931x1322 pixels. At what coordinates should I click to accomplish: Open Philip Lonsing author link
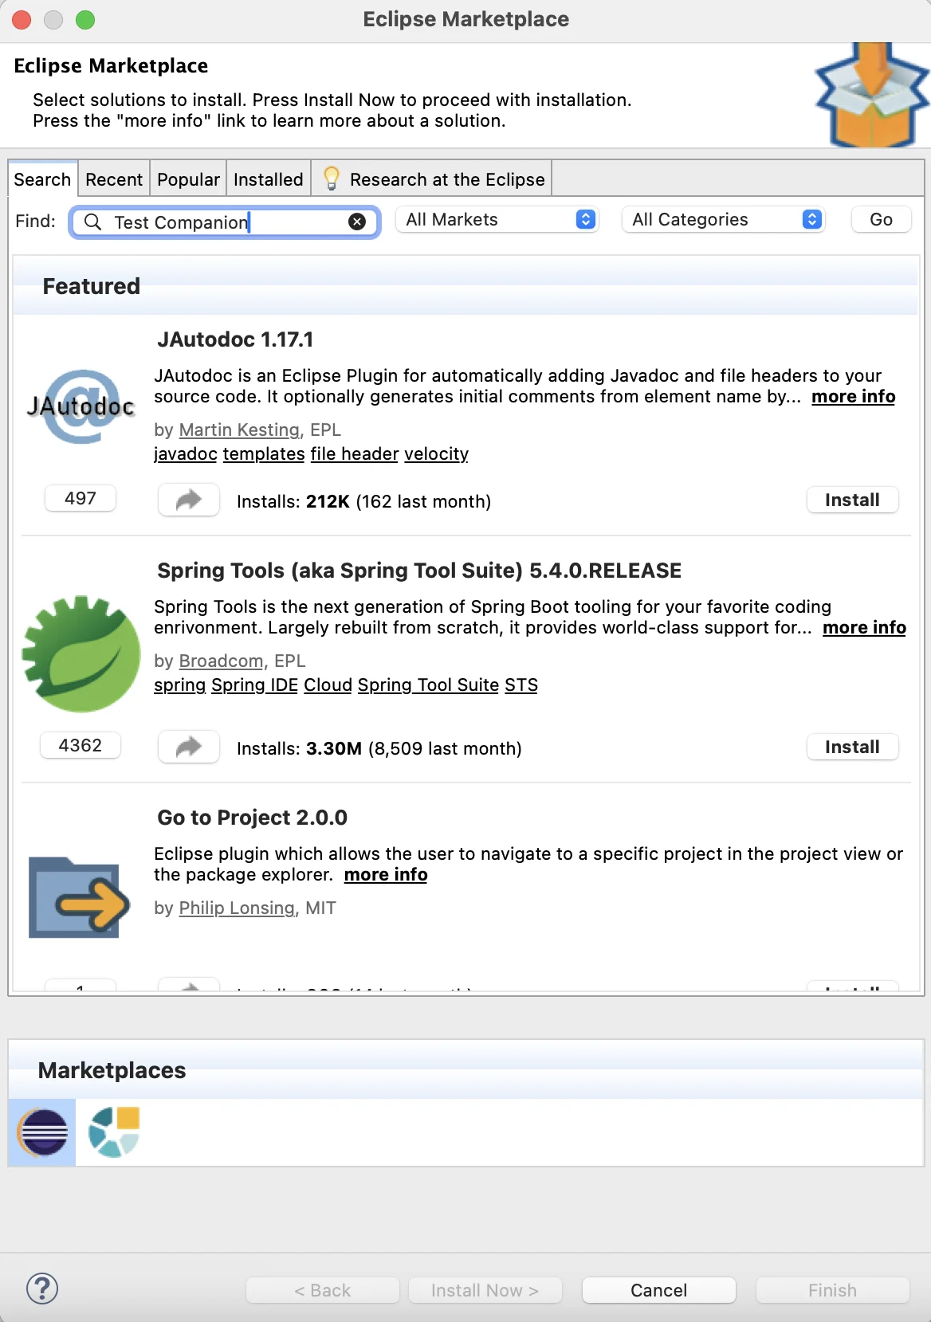[237, 908]
